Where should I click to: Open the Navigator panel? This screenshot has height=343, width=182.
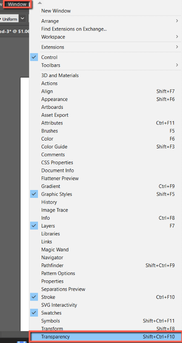(106, 258)
